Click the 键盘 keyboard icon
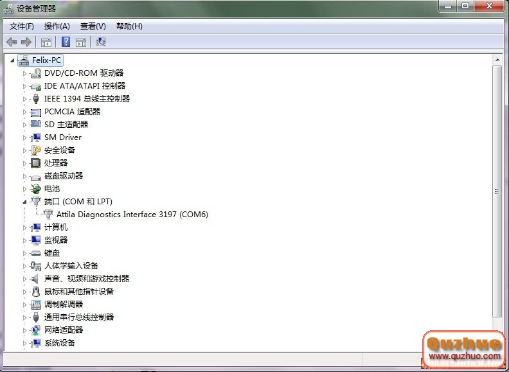 click(36, 253)
